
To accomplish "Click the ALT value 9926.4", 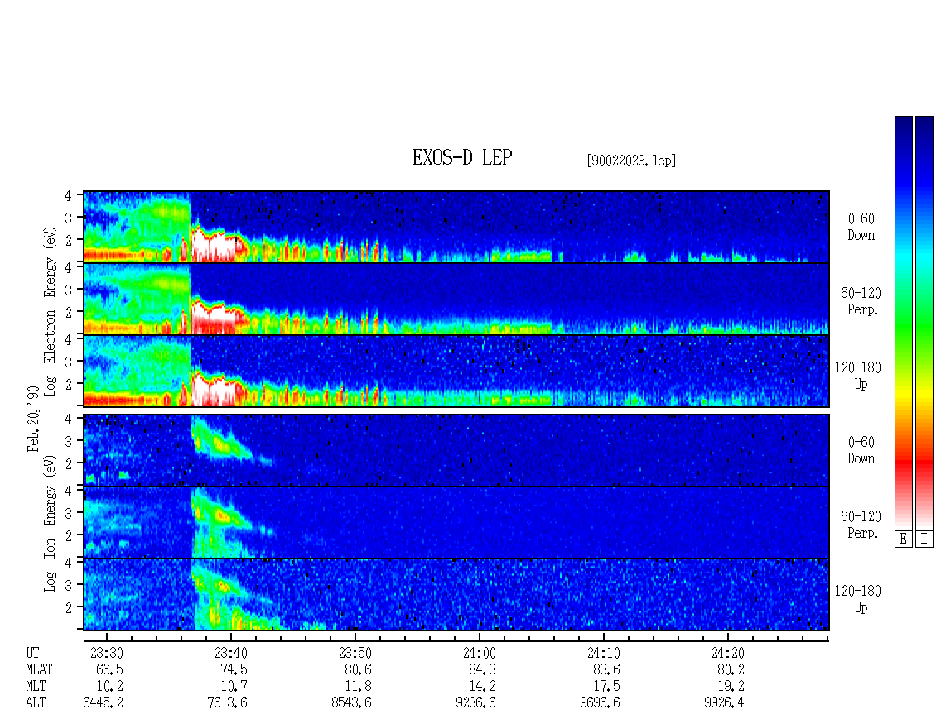I will pos(724,703).
